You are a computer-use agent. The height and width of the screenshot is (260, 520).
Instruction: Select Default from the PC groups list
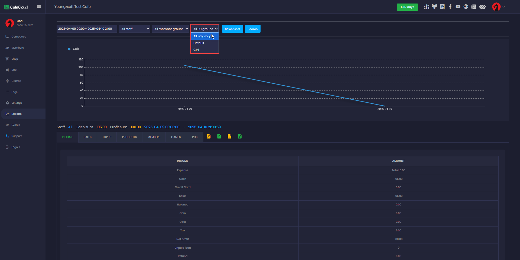[x=199, y=43]
